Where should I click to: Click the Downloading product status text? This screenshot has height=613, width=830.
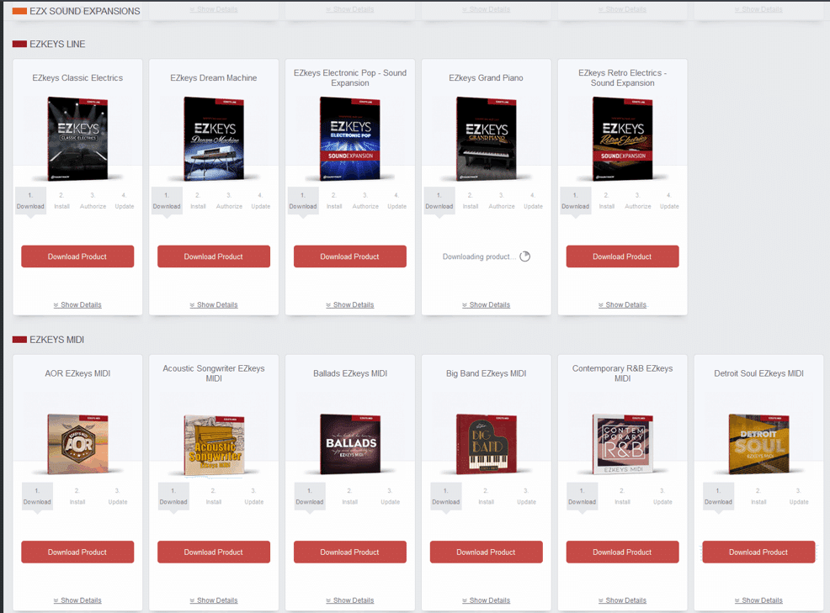(479, 256)
